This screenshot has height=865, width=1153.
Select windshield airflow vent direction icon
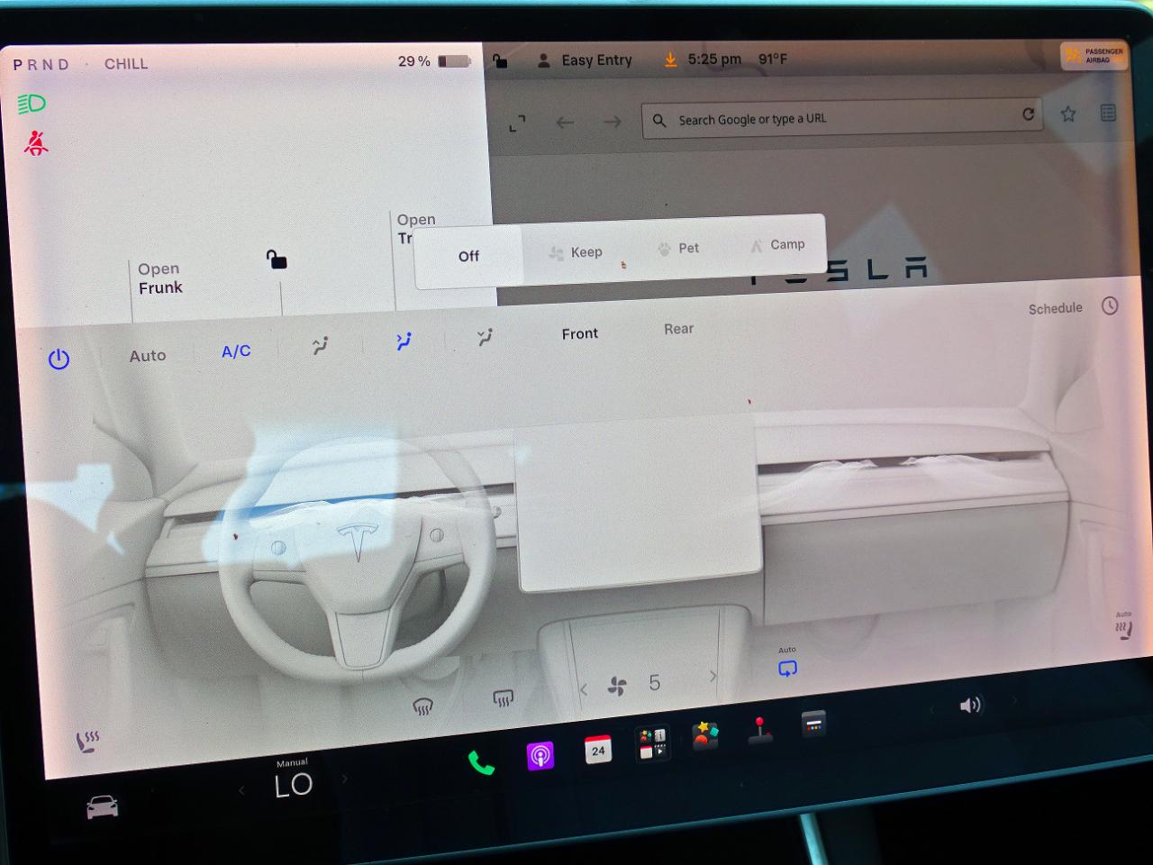tap(320, 345)
